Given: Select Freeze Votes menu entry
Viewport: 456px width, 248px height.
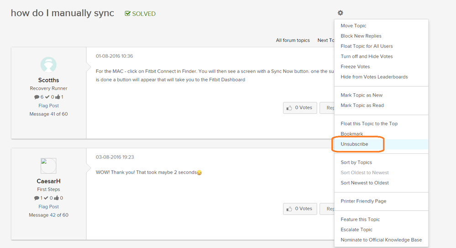Looking at the screenshot, I should [355, 67].
